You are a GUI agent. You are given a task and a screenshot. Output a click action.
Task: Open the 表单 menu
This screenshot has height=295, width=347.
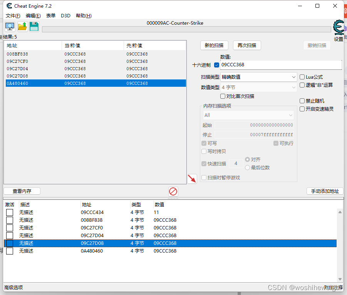[51, 16]
